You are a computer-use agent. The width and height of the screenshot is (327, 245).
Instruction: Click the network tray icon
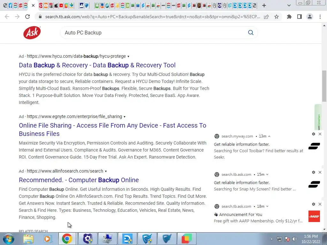pyautogui.click(x=279, y=239)
